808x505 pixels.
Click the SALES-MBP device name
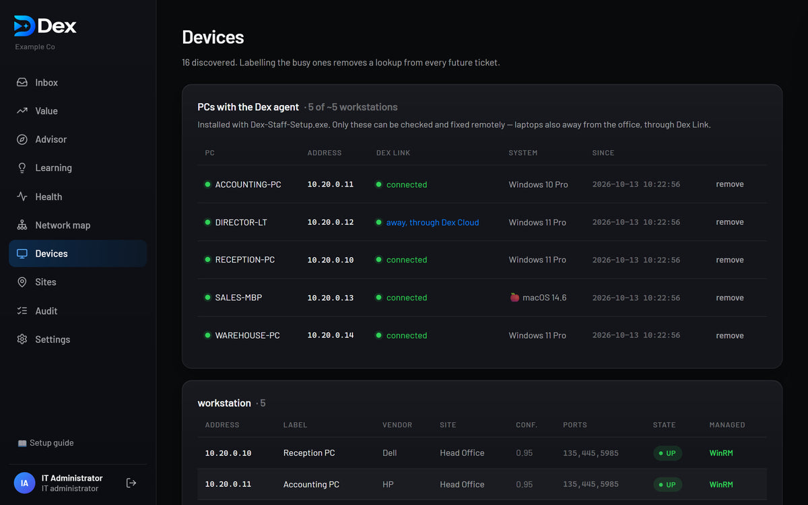[x=238, y=298]
